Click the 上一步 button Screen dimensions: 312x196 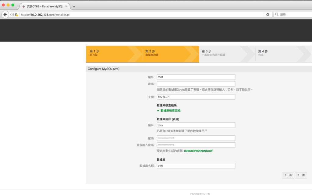(x=288, y=175)
